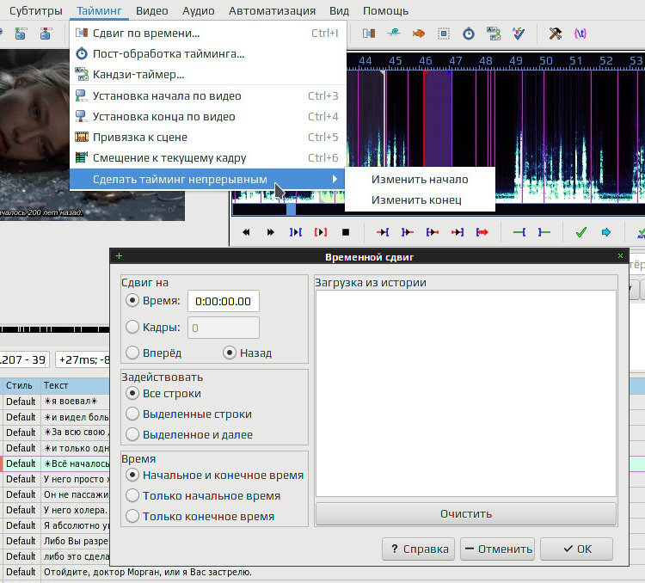Play from selection start to file end

point(482,232)
